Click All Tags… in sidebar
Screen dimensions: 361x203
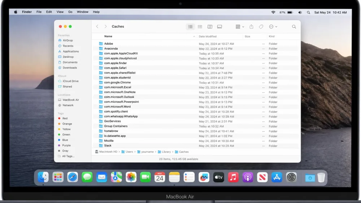click(68, 156)
